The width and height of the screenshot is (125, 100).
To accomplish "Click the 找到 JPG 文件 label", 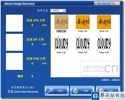I will coord(36,20).
